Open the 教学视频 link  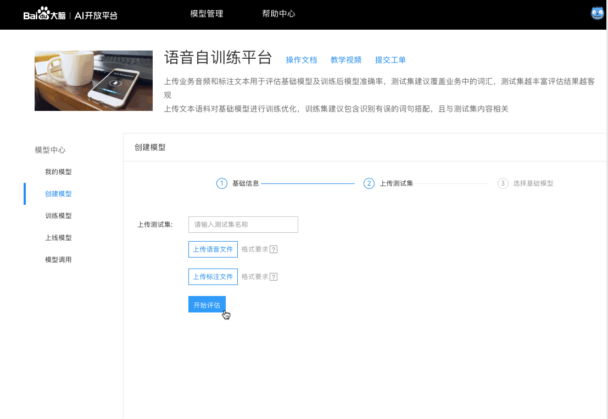pos(345,60)
